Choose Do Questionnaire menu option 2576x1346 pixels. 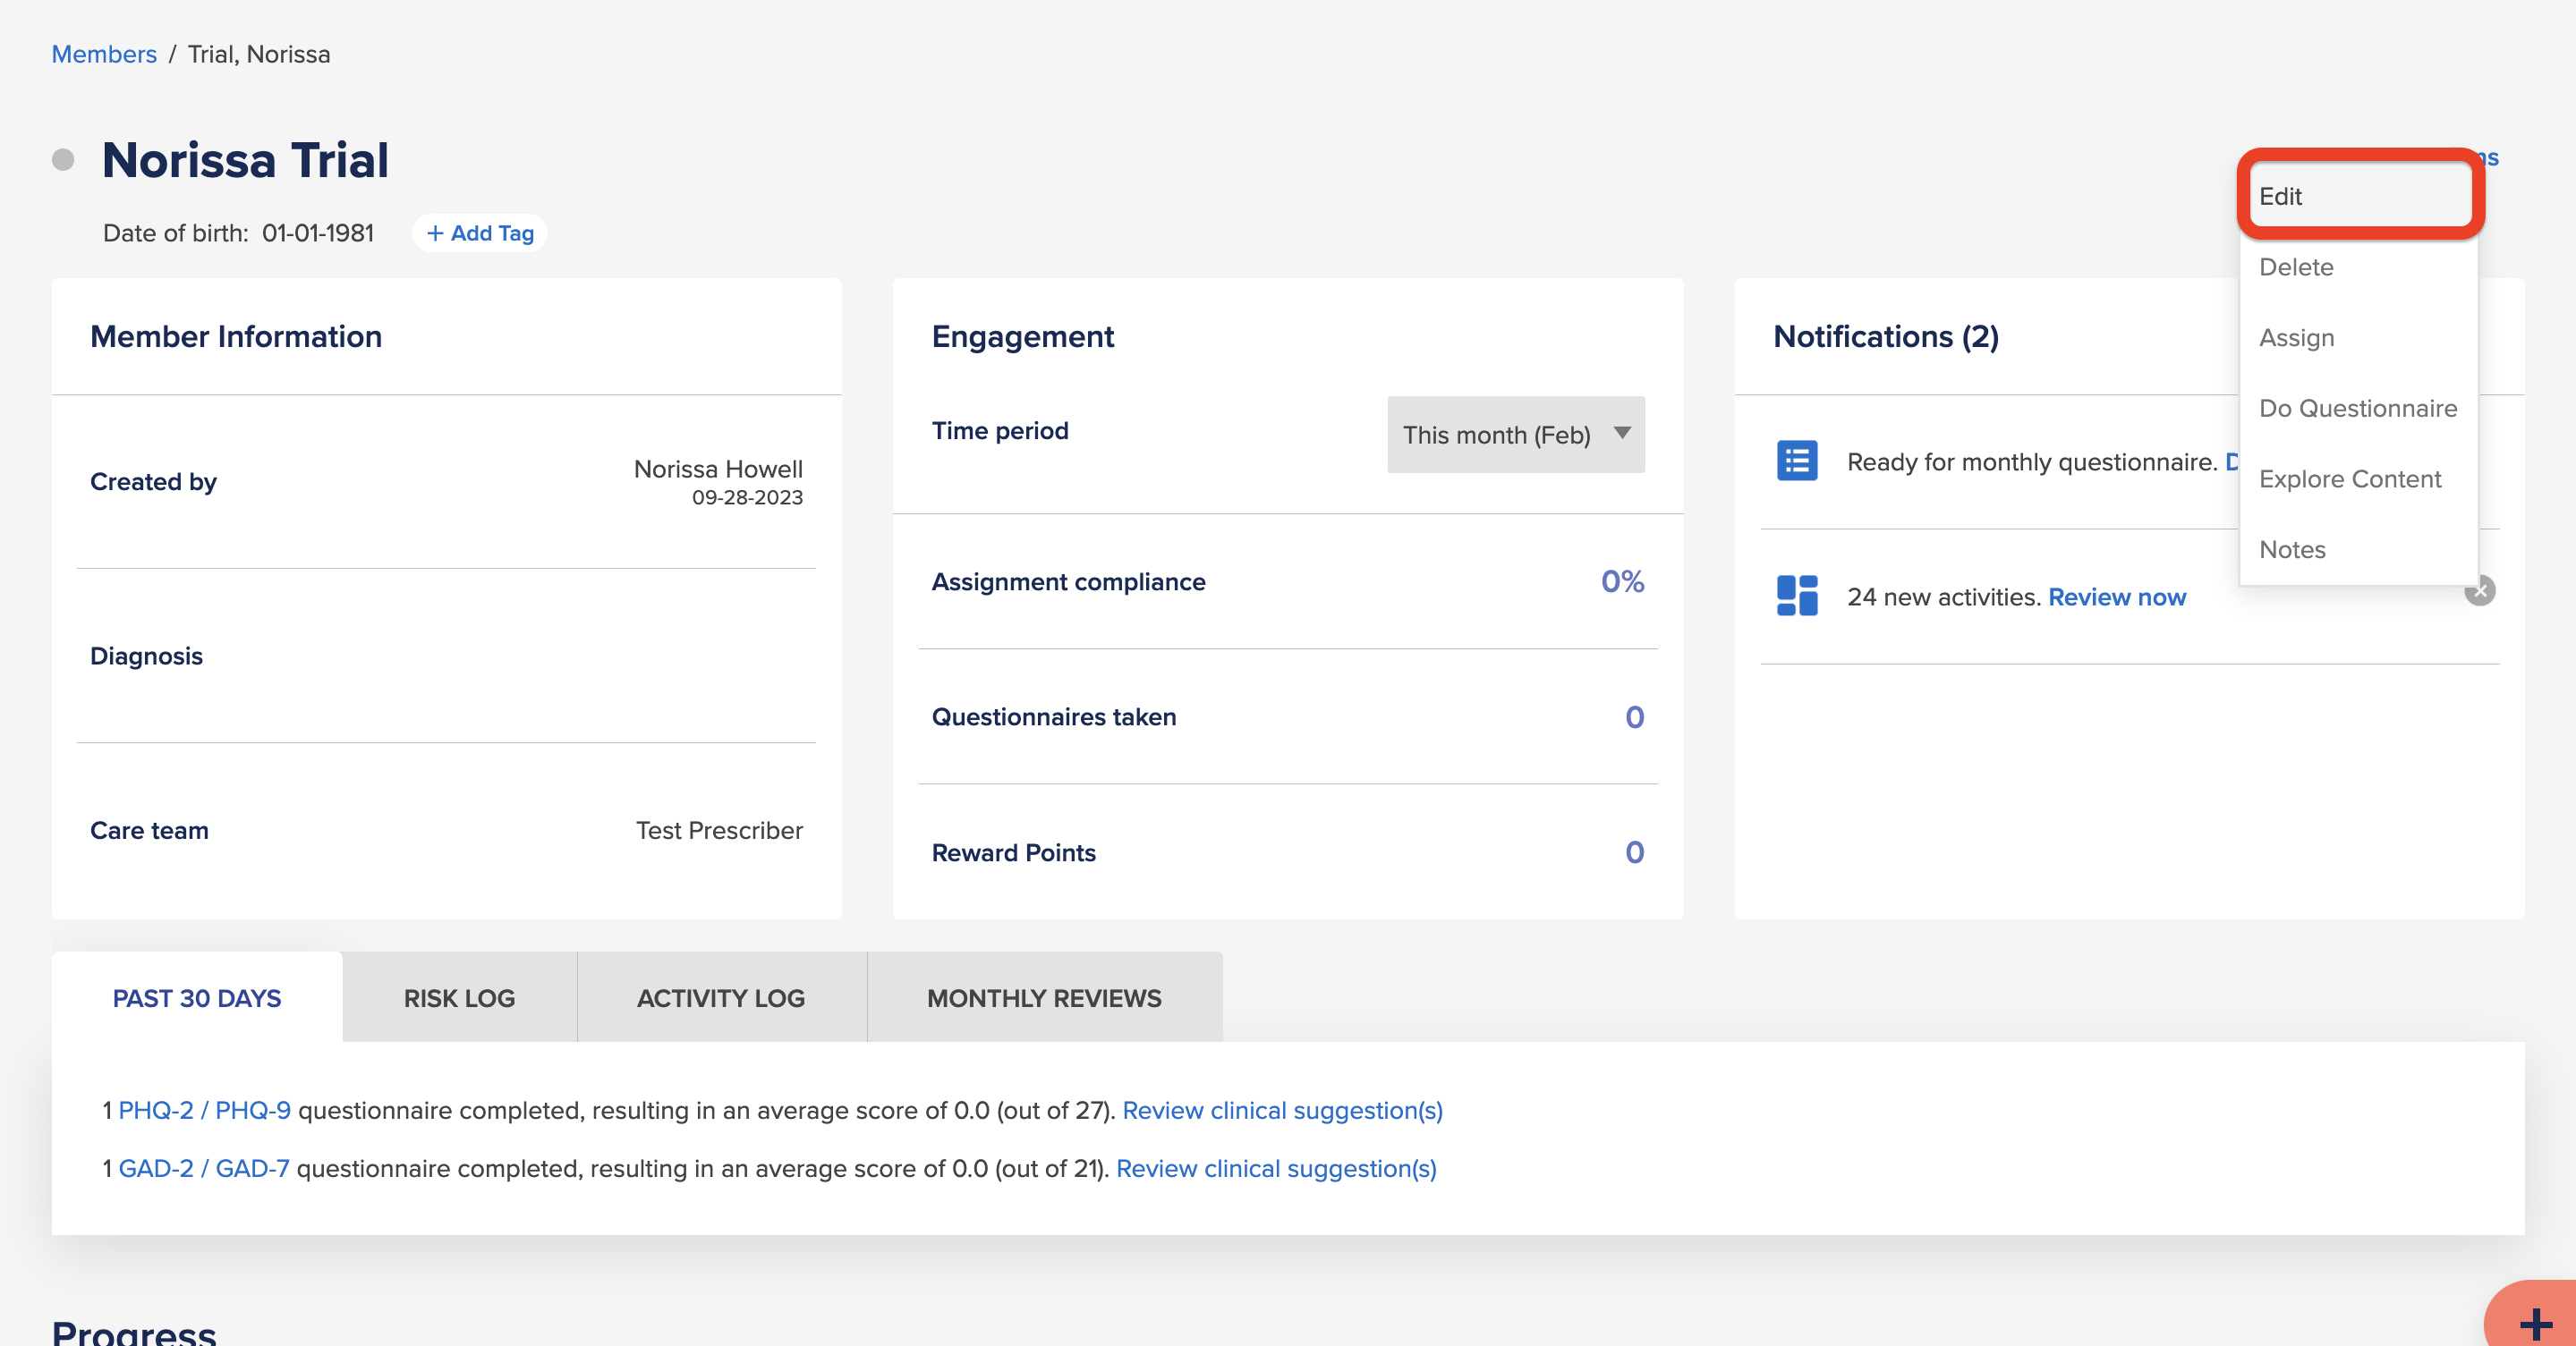[2359, 408]
